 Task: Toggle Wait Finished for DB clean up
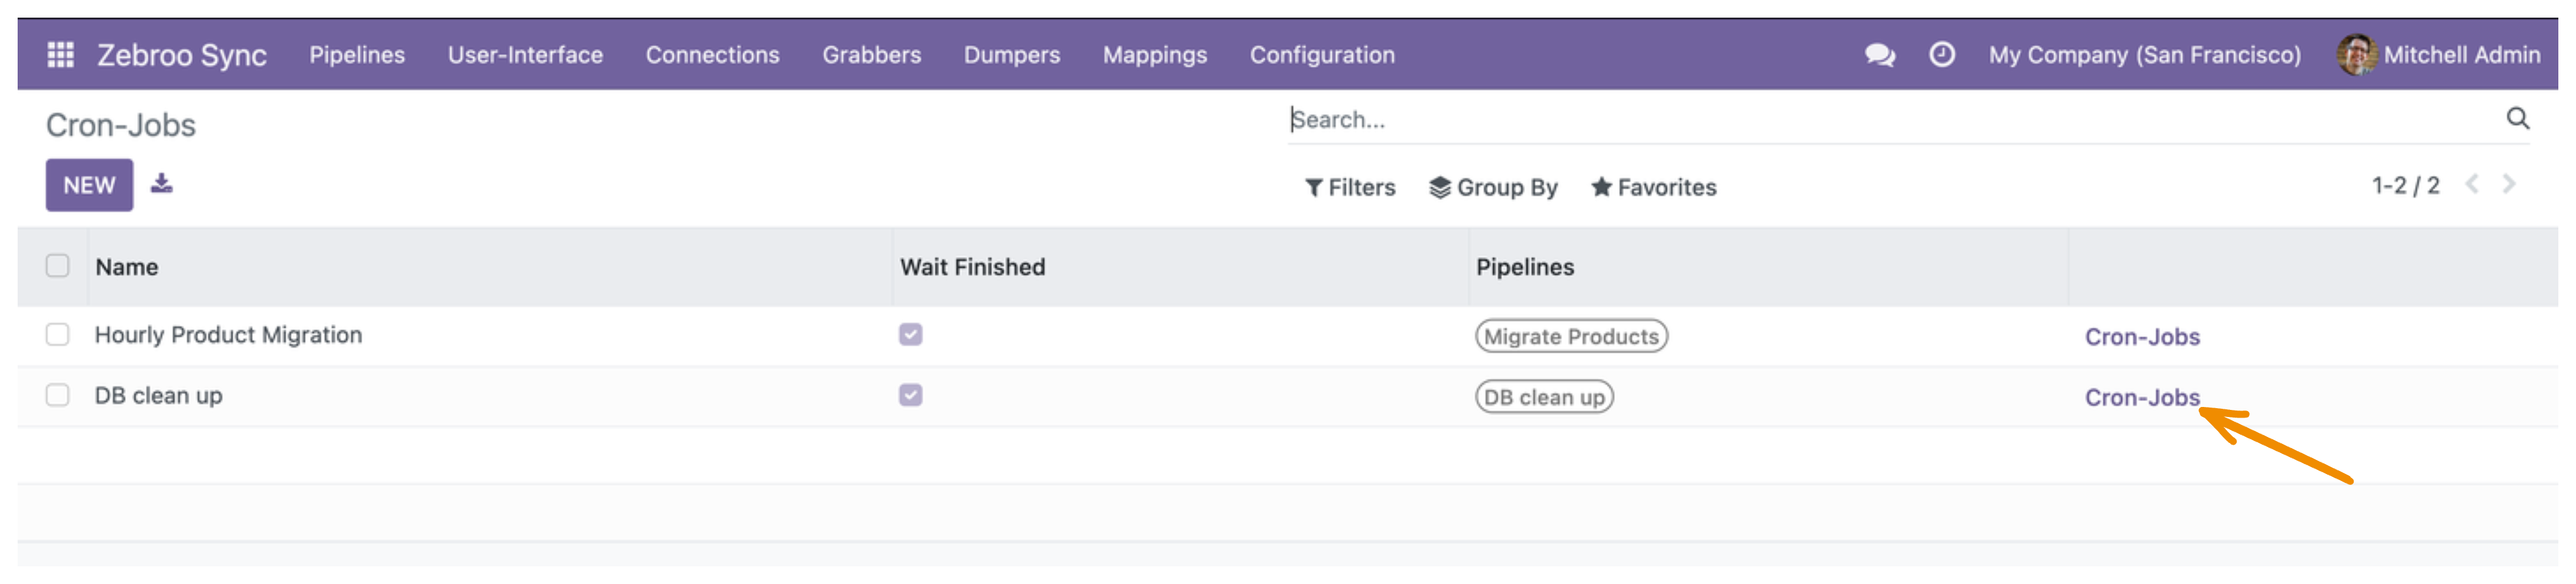coord(910,395)
